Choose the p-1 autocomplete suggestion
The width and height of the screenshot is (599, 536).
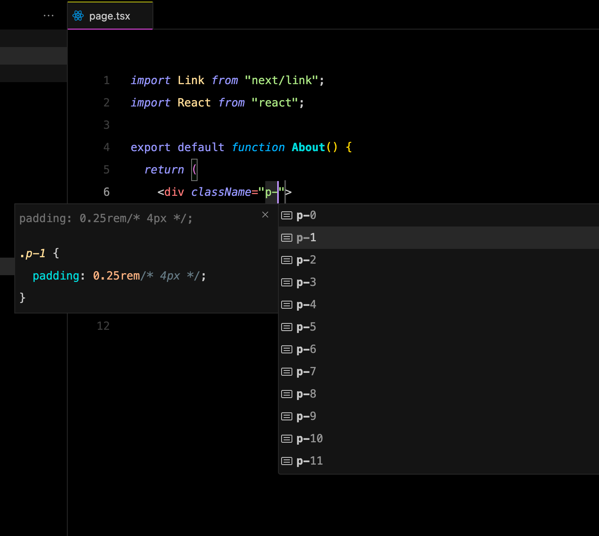306,238
